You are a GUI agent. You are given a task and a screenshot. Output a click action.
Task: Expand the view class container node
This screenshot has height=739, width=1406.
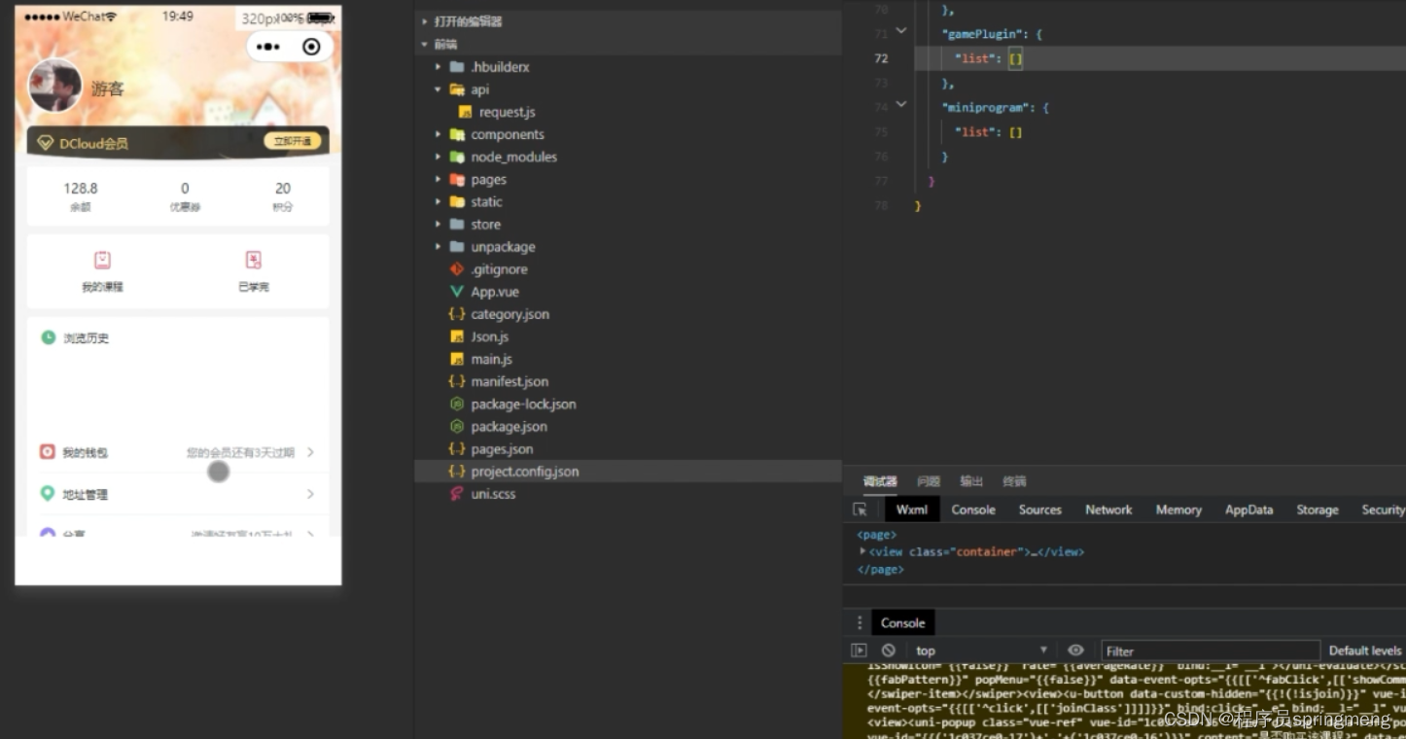pos(862,551)
